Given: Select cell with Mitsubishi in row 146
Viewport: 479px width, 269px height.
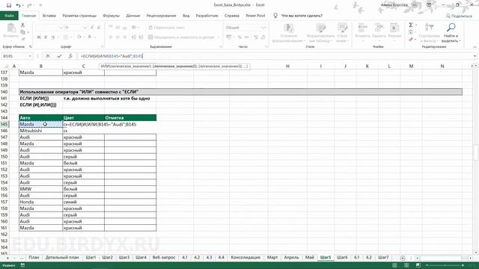Looking at the screenshot, I should [40, 131].
